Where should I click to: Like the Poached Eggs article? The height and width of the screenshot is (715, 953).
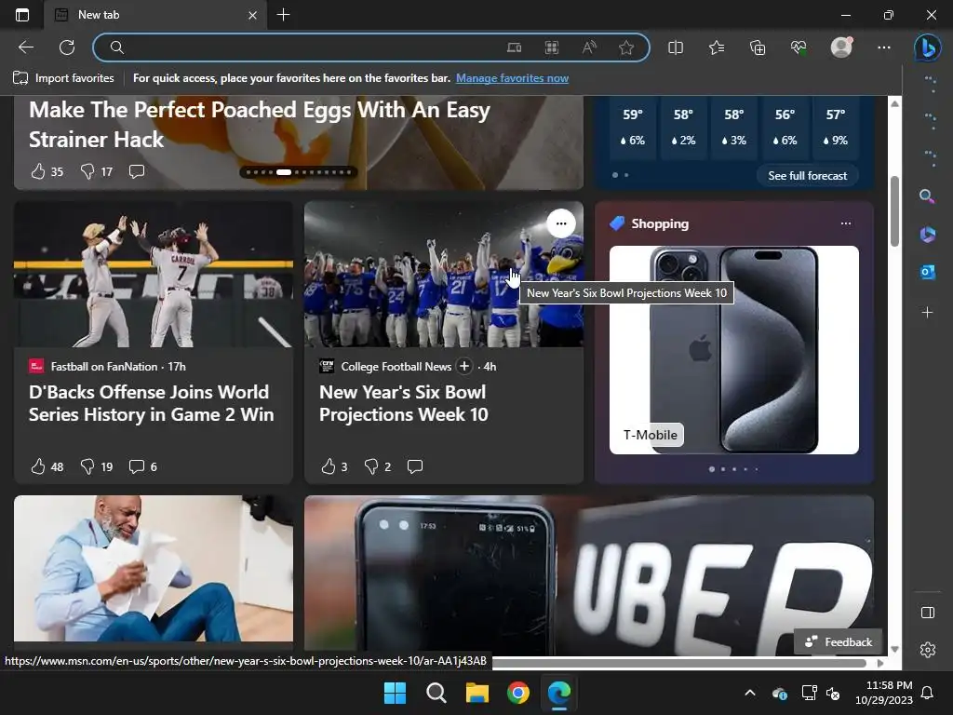37,171
